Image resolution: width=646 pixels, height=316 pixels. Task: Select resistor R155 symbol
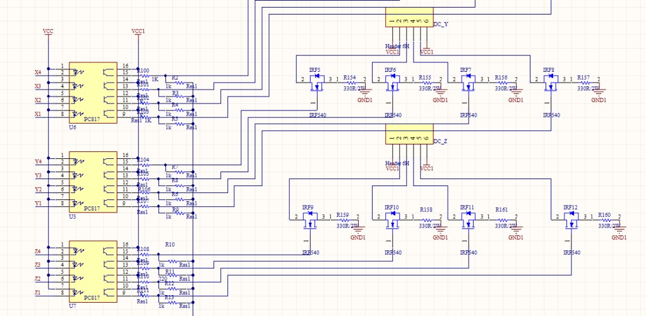[x=426, y=83]
